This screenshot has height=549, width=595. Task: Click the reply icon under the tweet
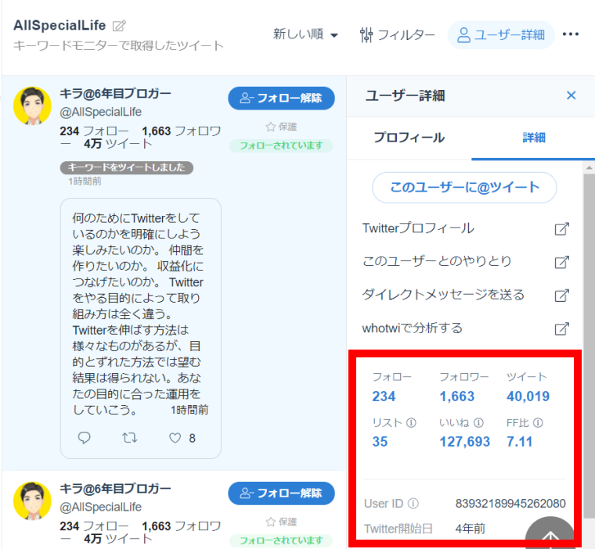tap(85, 438)
